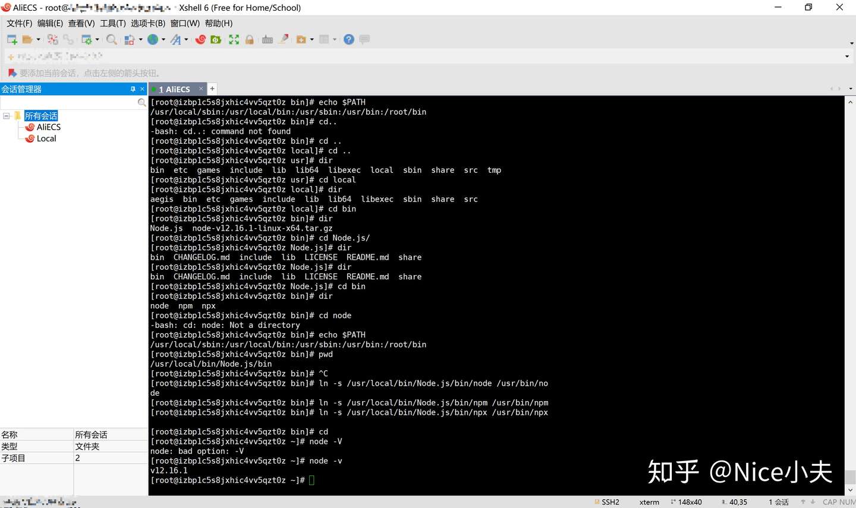
Task: Open the dropdown arrow beside Open session folder
Action: coord(39,40)
